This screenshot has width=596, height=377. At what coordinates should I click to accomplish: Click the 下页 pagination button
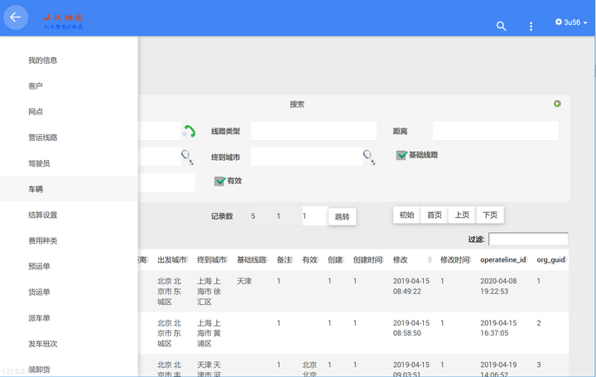490,215
